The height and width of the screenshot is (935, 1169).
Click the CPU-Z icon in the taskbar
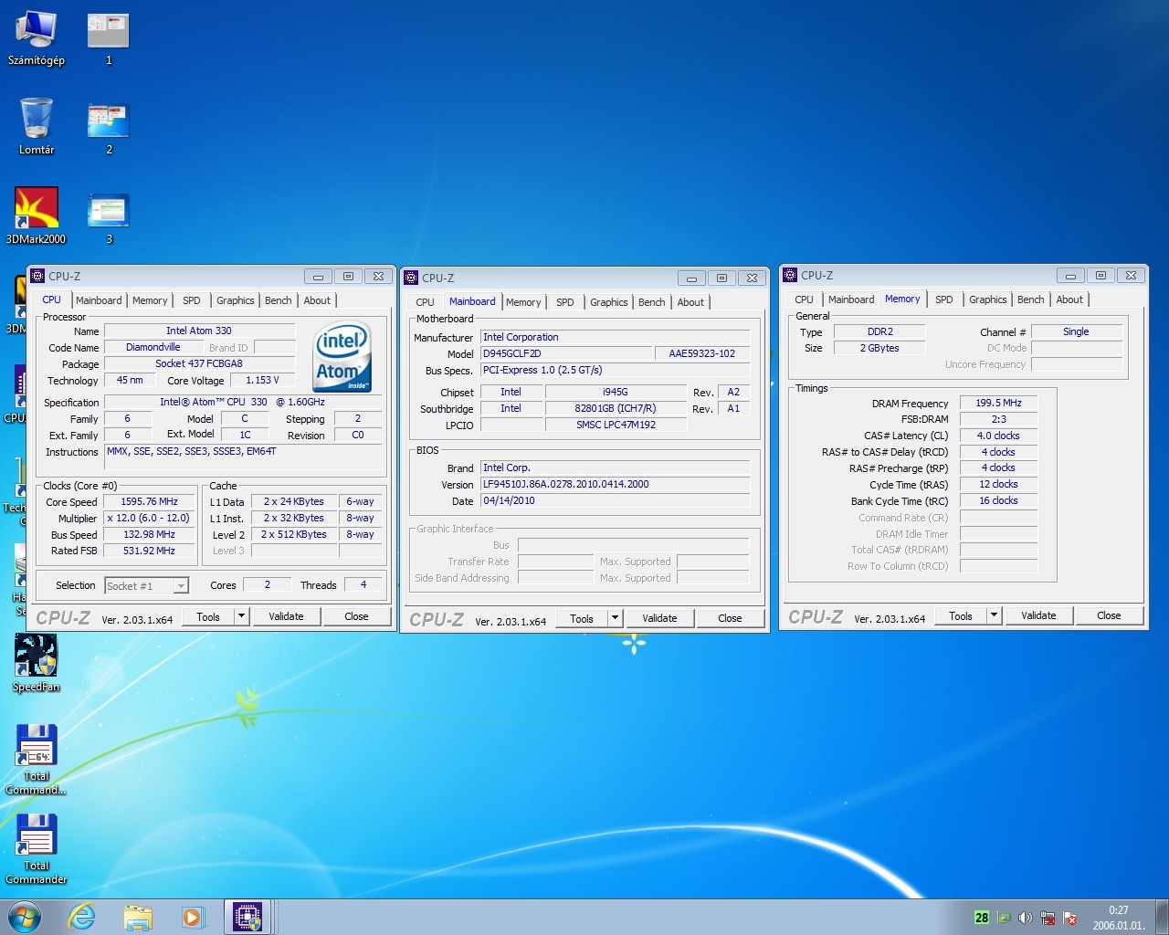247,917
